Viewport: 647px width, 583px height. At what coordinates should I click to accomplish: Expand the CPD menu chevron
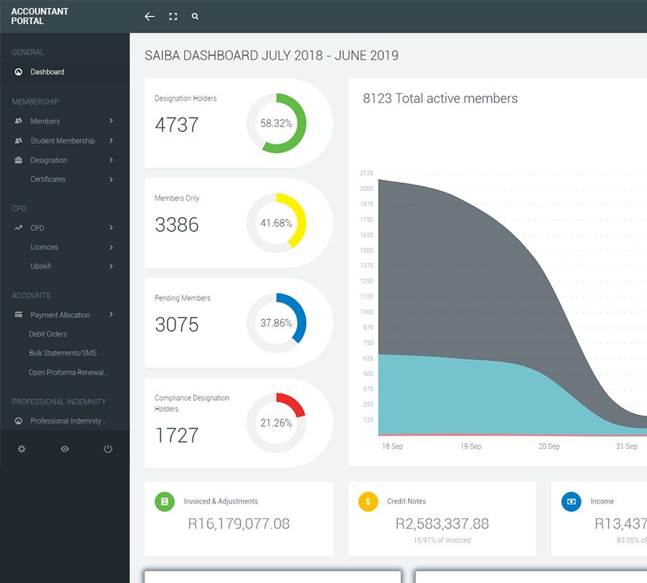[x=111, y=228]
